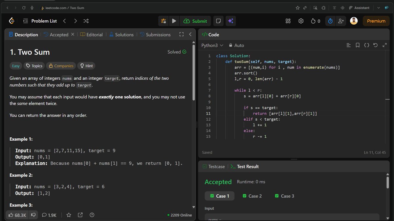The width and height of the screenshot is (394, 221).
Task: Select Case 1 result
Action: tap(220, 196)
